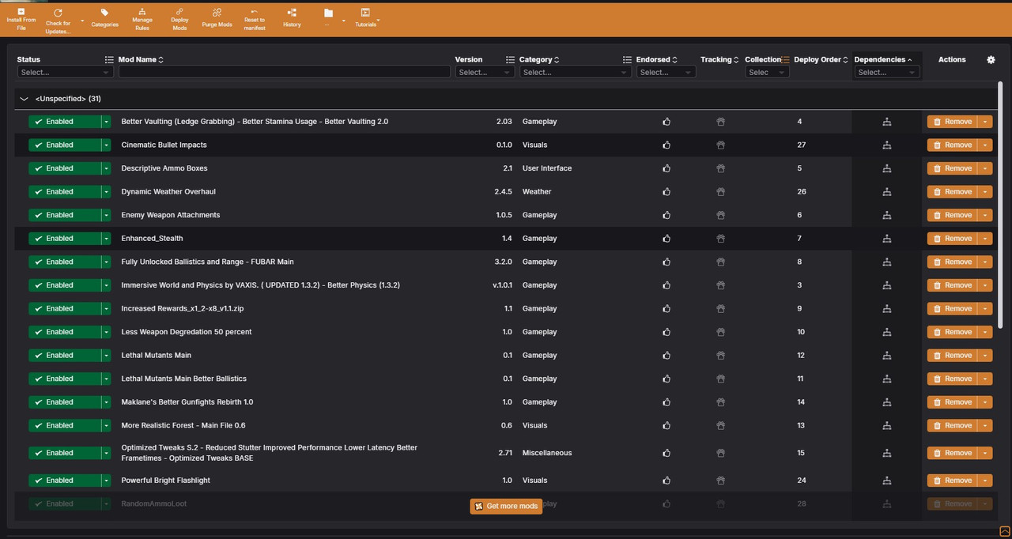Disable the Dynamic Weather Overhaul mod
Screen dimensions: 1012x539
point(64,192)
